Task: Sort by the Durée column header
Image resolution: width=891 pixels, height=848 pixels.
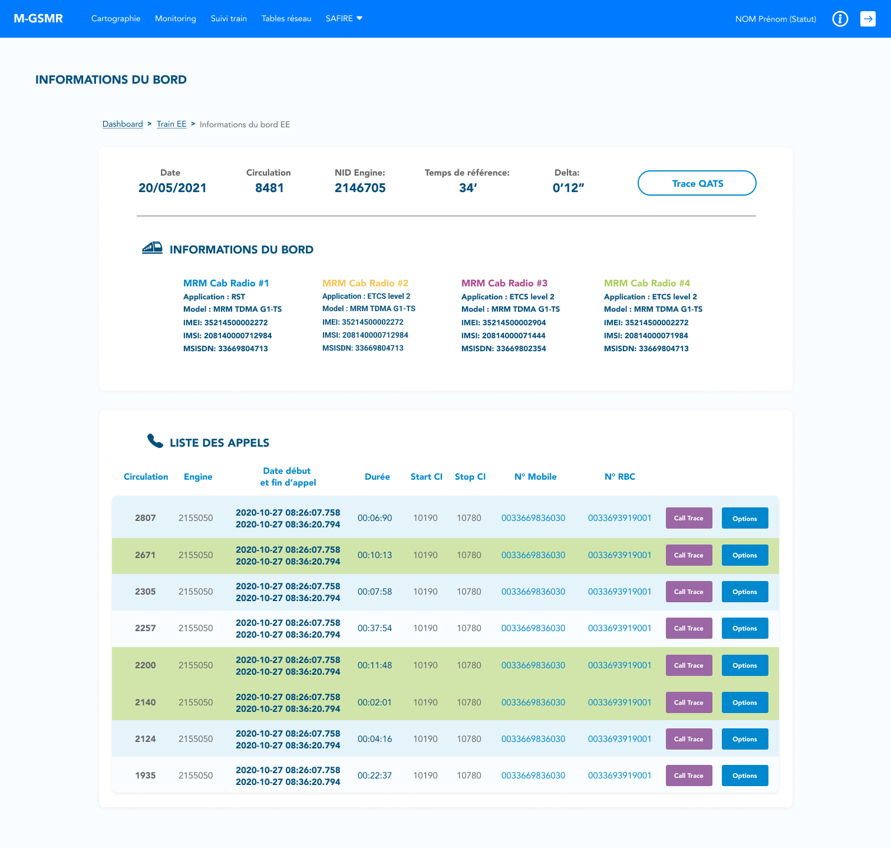Action: [377, 477]
